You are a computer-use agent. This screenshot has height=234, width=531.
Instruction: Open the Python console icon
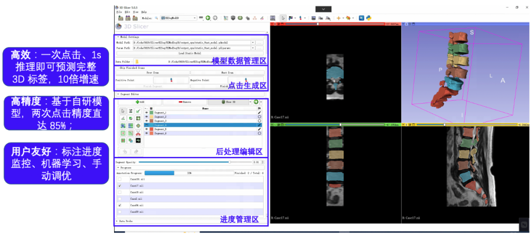pyautogui.click(x=369, y=18)
